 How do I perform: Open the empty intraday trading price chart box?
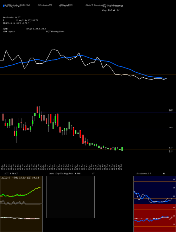70,197
